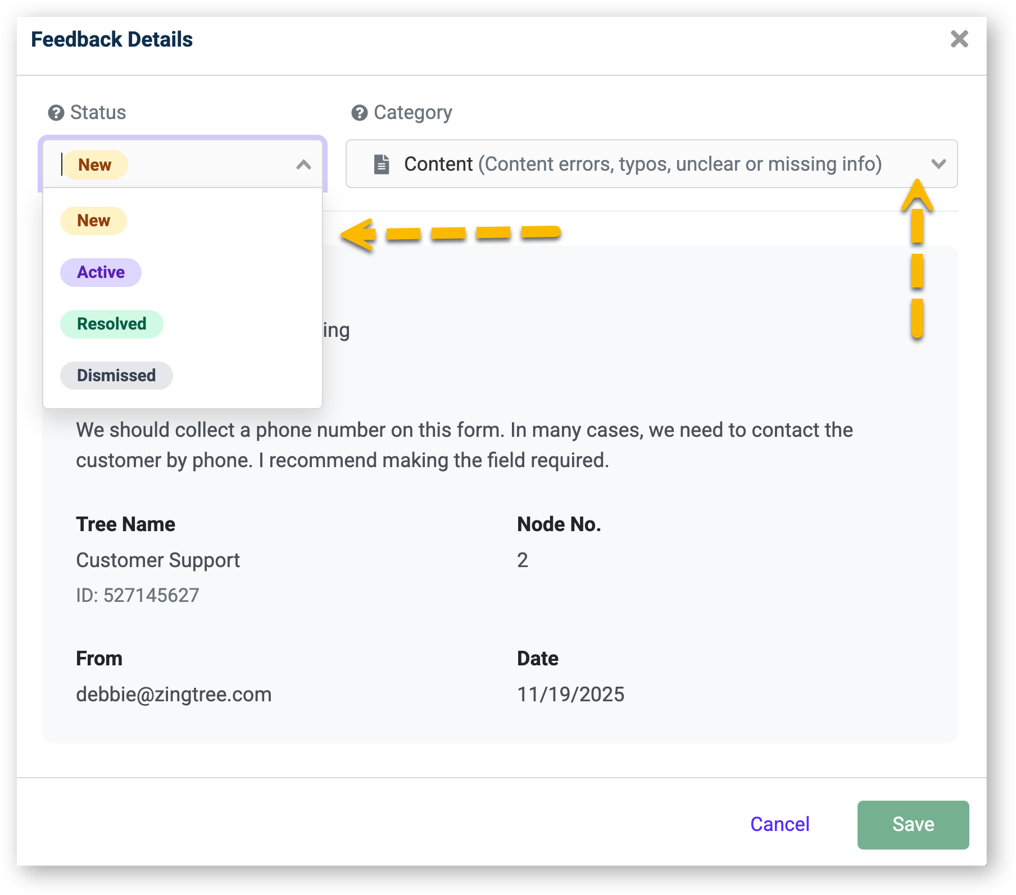Click the document icon in Category field
The width and height of the screenshot is (1016, 895).
coord(382,164)
